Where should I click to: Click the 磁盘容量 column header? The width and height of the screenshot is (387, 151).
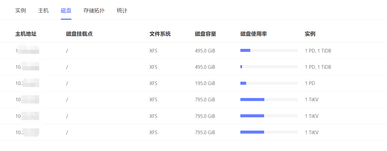[205, 34]
